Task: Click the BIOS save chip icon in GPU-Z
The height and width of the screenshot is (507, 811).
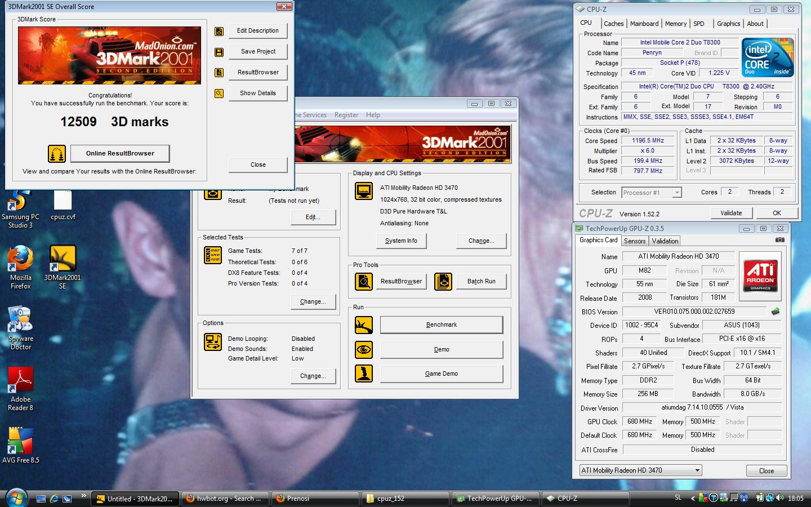Action: click(x=776, y=311)
